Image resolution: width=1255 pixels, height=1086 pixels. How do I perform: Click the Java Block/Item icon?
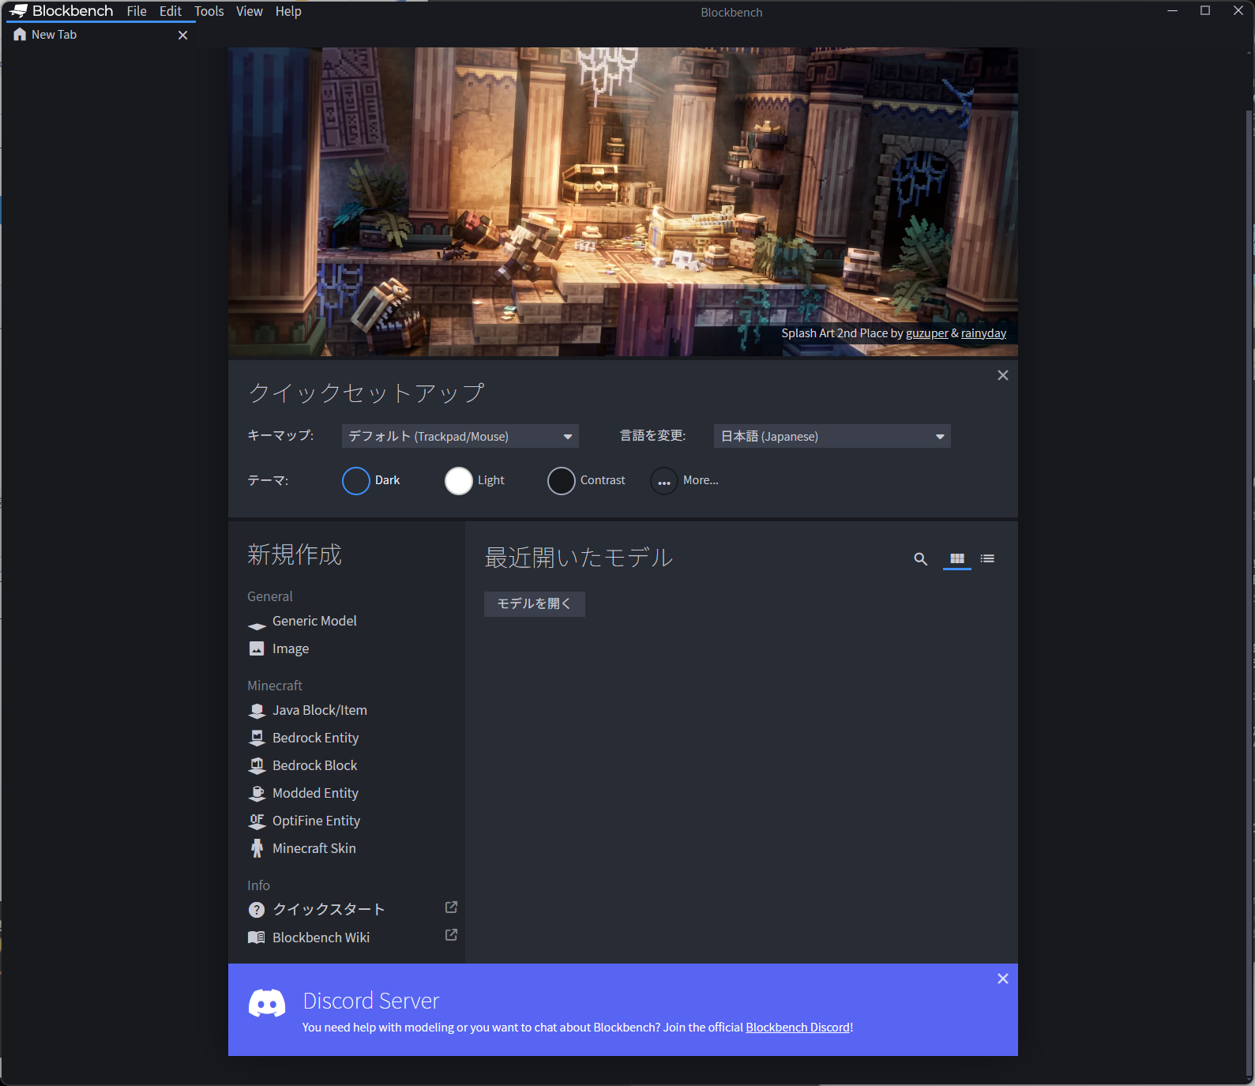(257, 711)
